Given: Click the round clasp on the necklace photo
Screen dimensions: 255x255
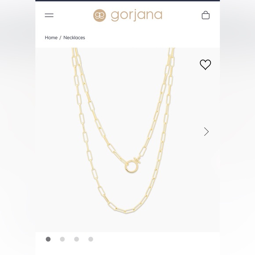Looking at the screenshot, I should [131, 167].
